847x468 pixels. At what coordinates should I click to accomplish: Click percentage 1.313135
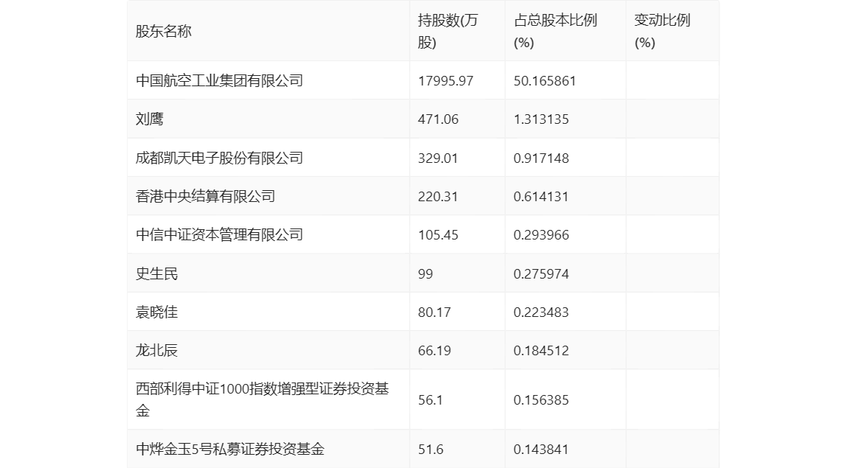(x=542, y=119)
